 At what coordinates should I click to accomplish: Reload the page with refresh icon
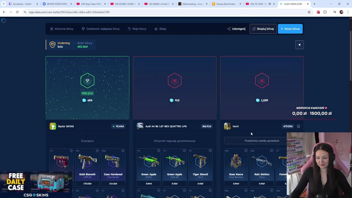[x=17, y=12]
